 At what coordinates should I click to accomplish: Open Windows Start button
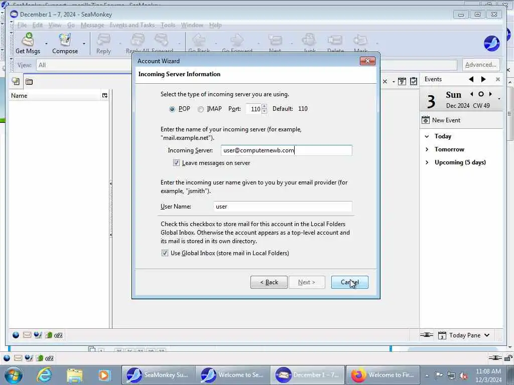coord(13,375)
